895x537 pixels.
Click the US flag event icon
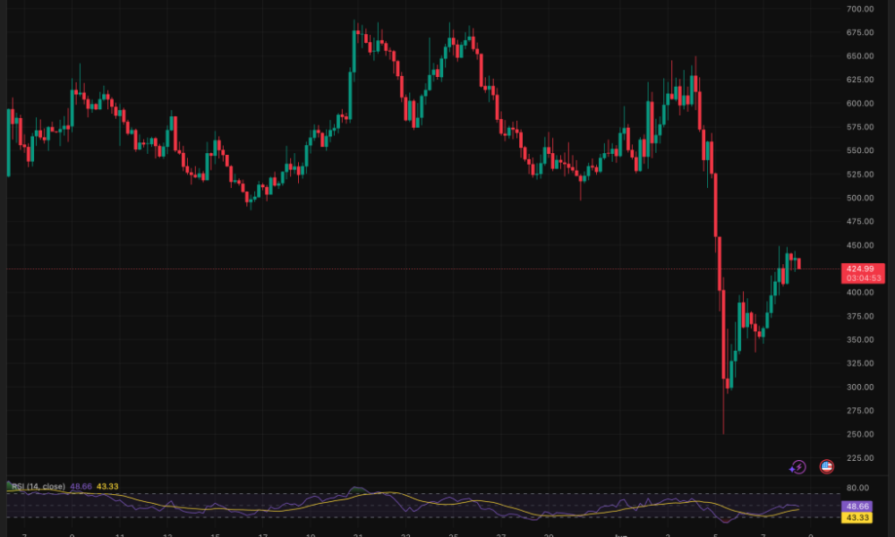(x=826, y=467)
